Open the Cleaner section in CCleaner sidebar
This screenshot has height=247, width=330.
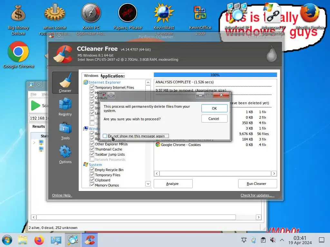coord(65,83)
